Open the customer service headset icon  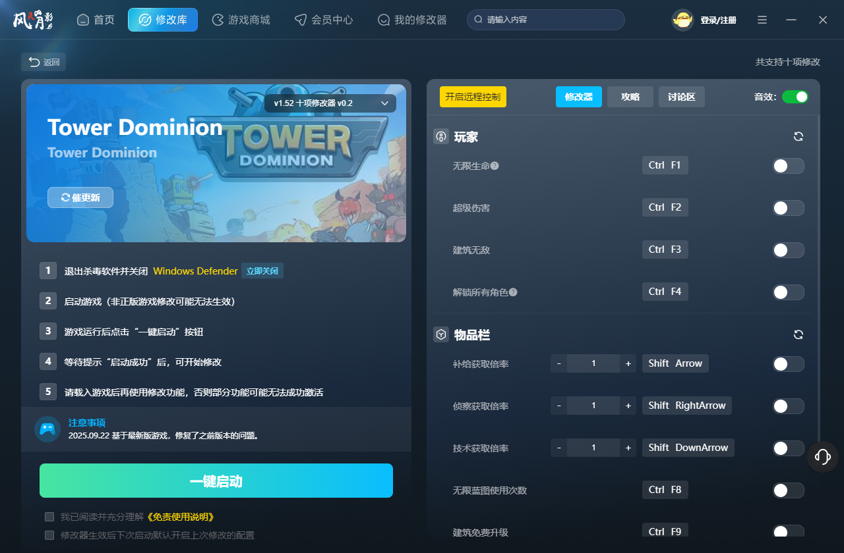pyautogui.click(x=823, y=457)
